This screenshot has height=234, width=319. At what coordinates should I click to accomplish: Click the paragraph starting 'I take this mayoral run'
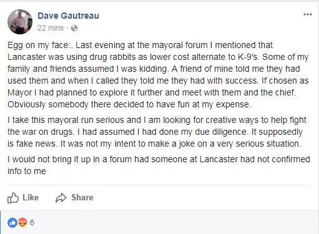[x=158, y=132]
